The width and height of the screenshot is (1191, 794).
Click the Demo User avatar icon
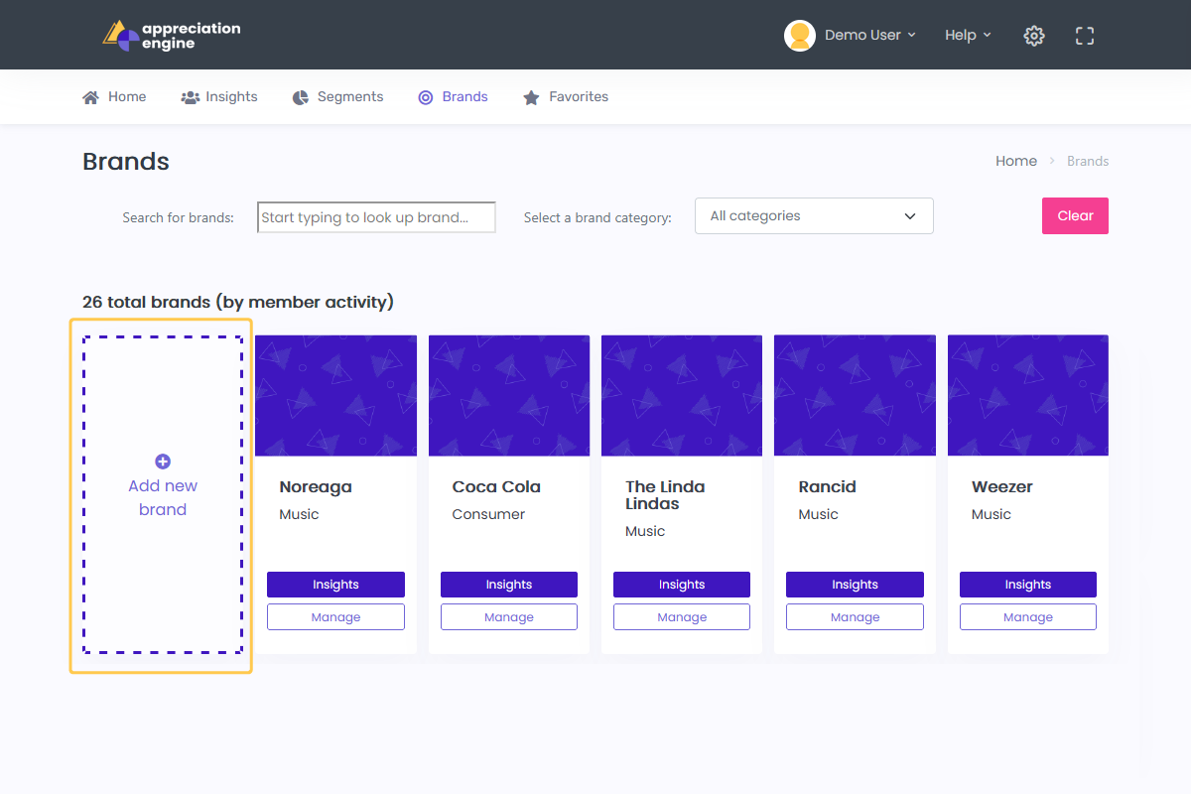coord(800,35)
